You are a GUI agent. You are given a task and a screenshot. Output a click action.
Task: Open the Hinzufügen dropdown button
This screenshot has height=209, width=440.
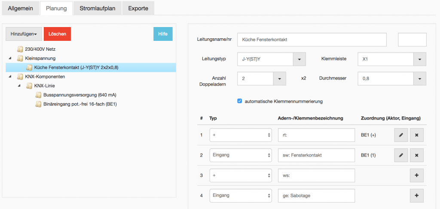tap(24, 34)
